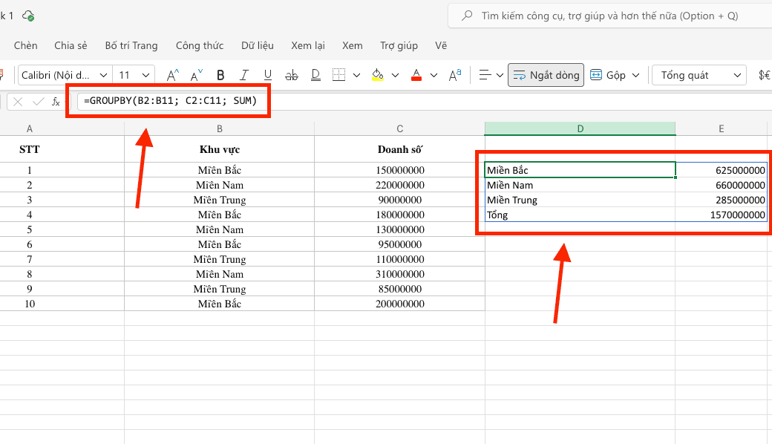Image resolution: width=772 pixels, height=444 pixels.
Task: Select column C header
Action: (x=400, y=128)
